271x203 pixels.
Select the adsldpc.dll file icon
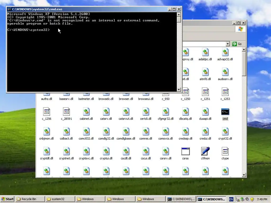(x=205, y=52)
